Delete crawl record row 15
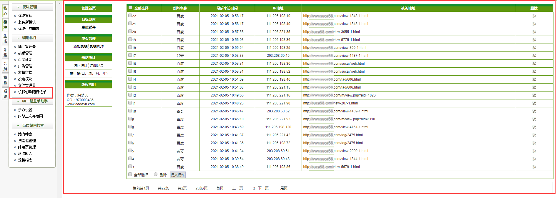 click(x=534, y=72)
